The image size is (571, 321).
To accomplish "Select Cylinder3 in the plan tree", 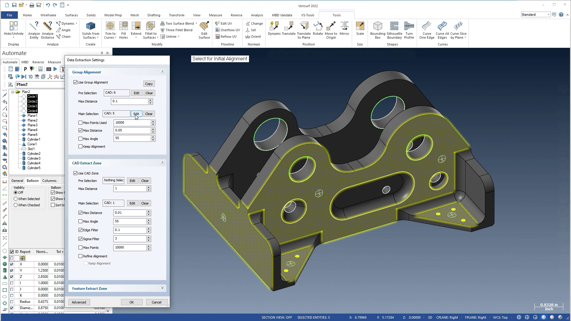I will [34, 158].
